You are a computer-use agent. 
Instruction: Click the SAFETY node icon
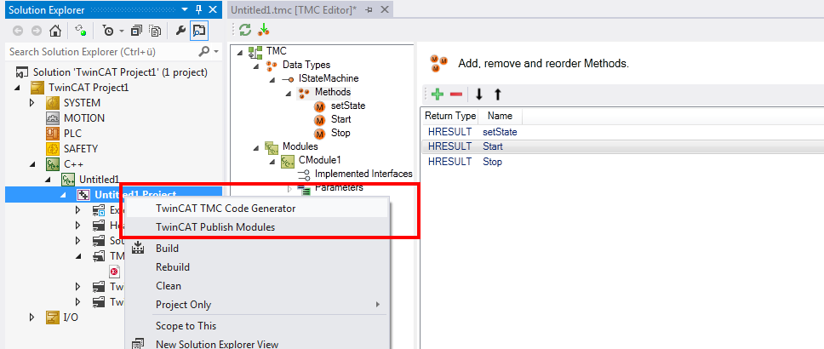click(53, 149)
